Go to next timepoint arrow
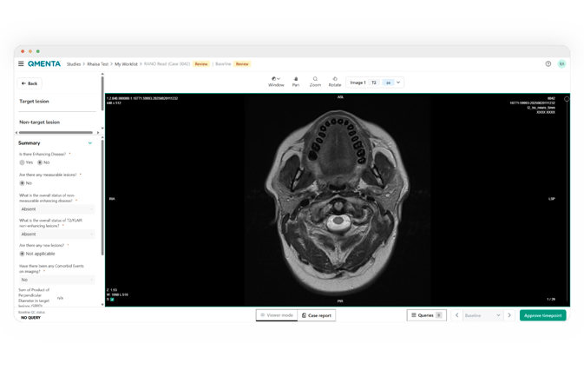 click(x=509, y=315)
